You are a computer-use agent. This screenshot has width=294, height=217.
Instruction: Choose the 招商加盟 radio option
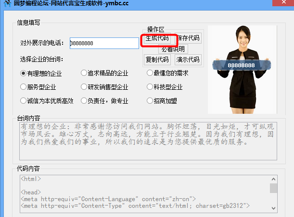[x=162, y=101]
